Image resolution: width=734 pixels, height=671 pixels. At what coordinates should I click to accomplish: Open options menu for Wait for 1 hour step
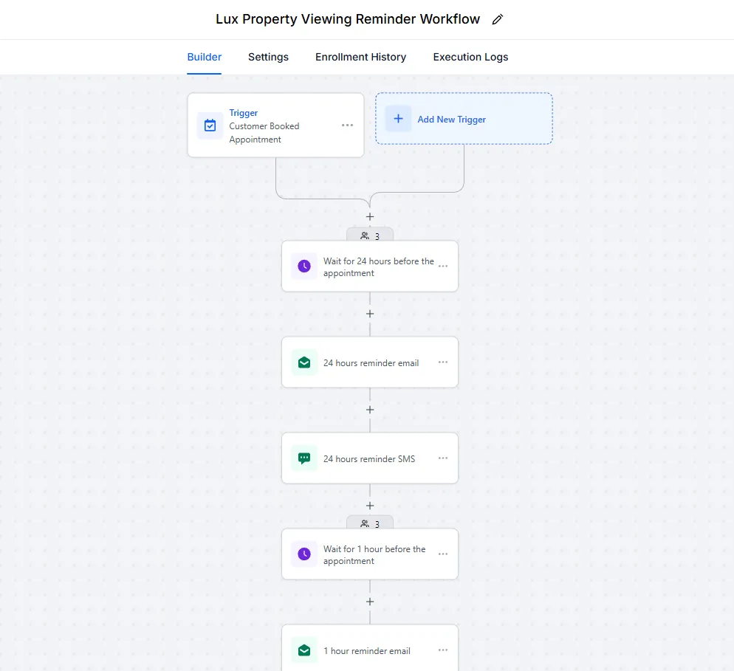click(443, 554)
